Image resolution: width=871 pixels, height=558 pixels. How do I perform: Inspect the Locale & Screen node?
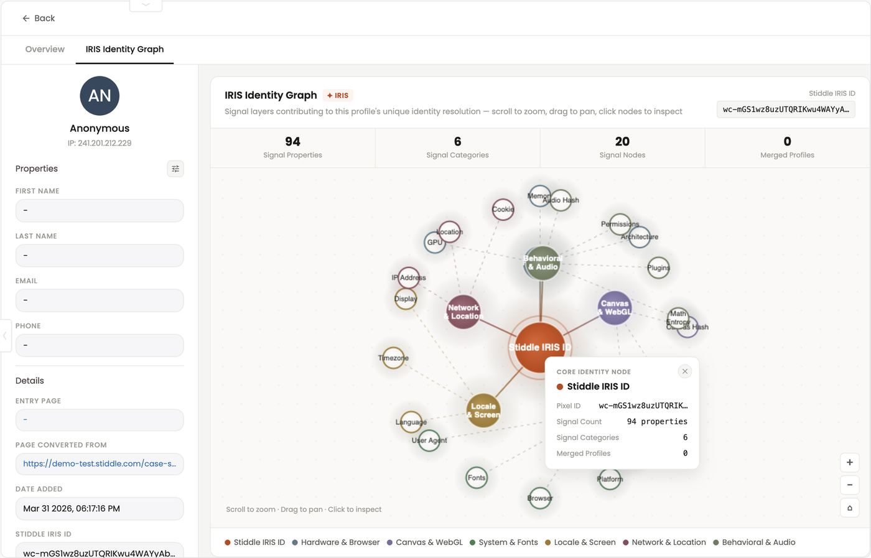483,411
